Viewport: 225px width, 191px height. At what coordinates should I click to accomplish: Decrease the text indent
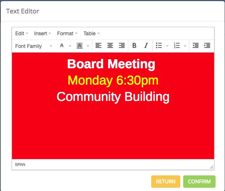coord(196,46)
